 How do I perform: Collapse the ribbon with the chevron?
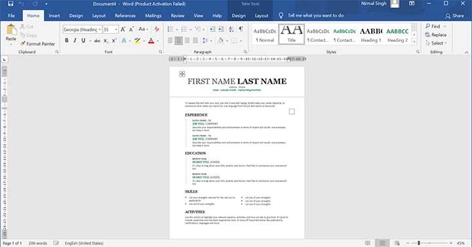[467, 52]
